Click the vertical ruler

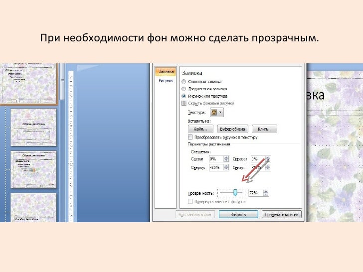[71, 146]
